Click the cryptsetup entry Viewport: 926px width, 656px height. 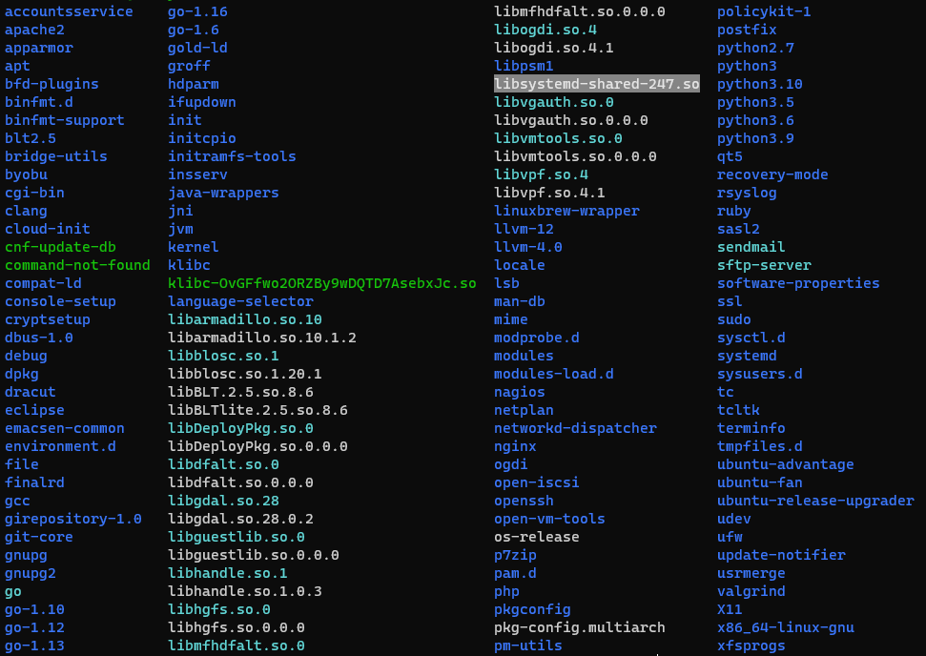tap(48, 319)
